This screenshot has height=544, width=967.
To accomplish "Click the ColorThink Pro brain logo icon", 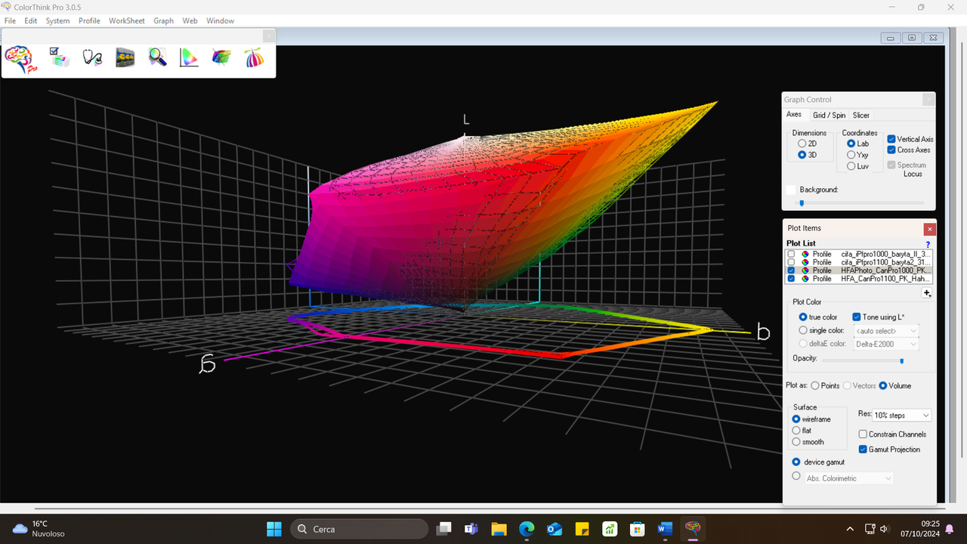I will pos(19,58).
